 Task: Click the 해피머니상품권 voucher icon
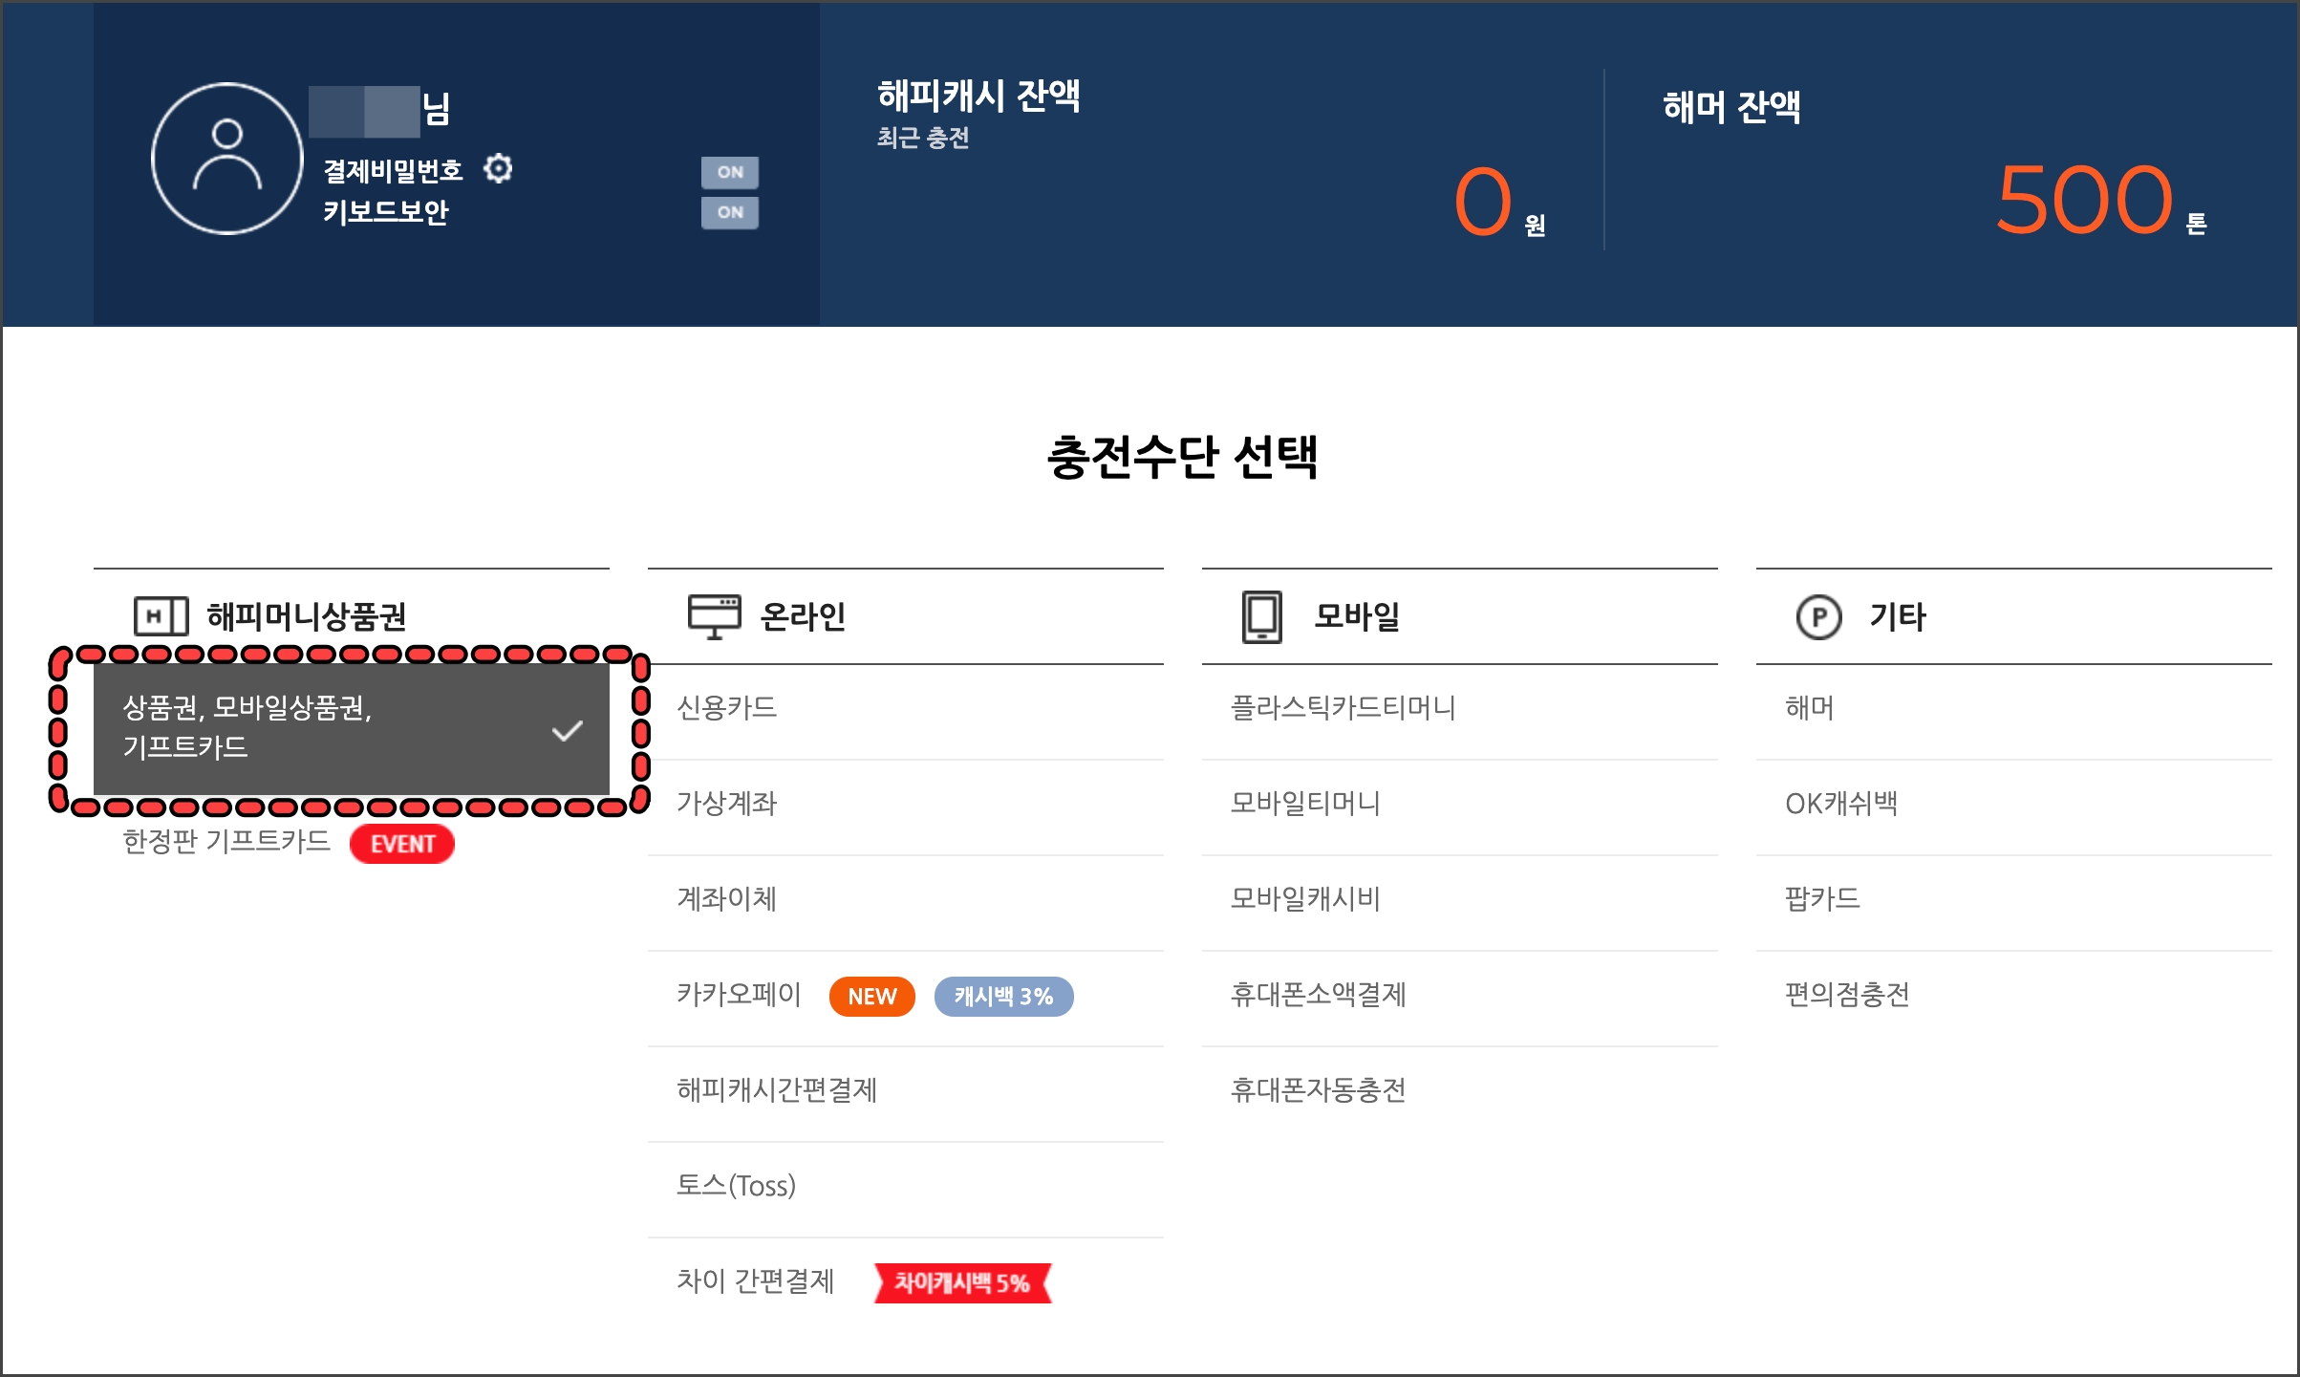(x=161, y=616)
